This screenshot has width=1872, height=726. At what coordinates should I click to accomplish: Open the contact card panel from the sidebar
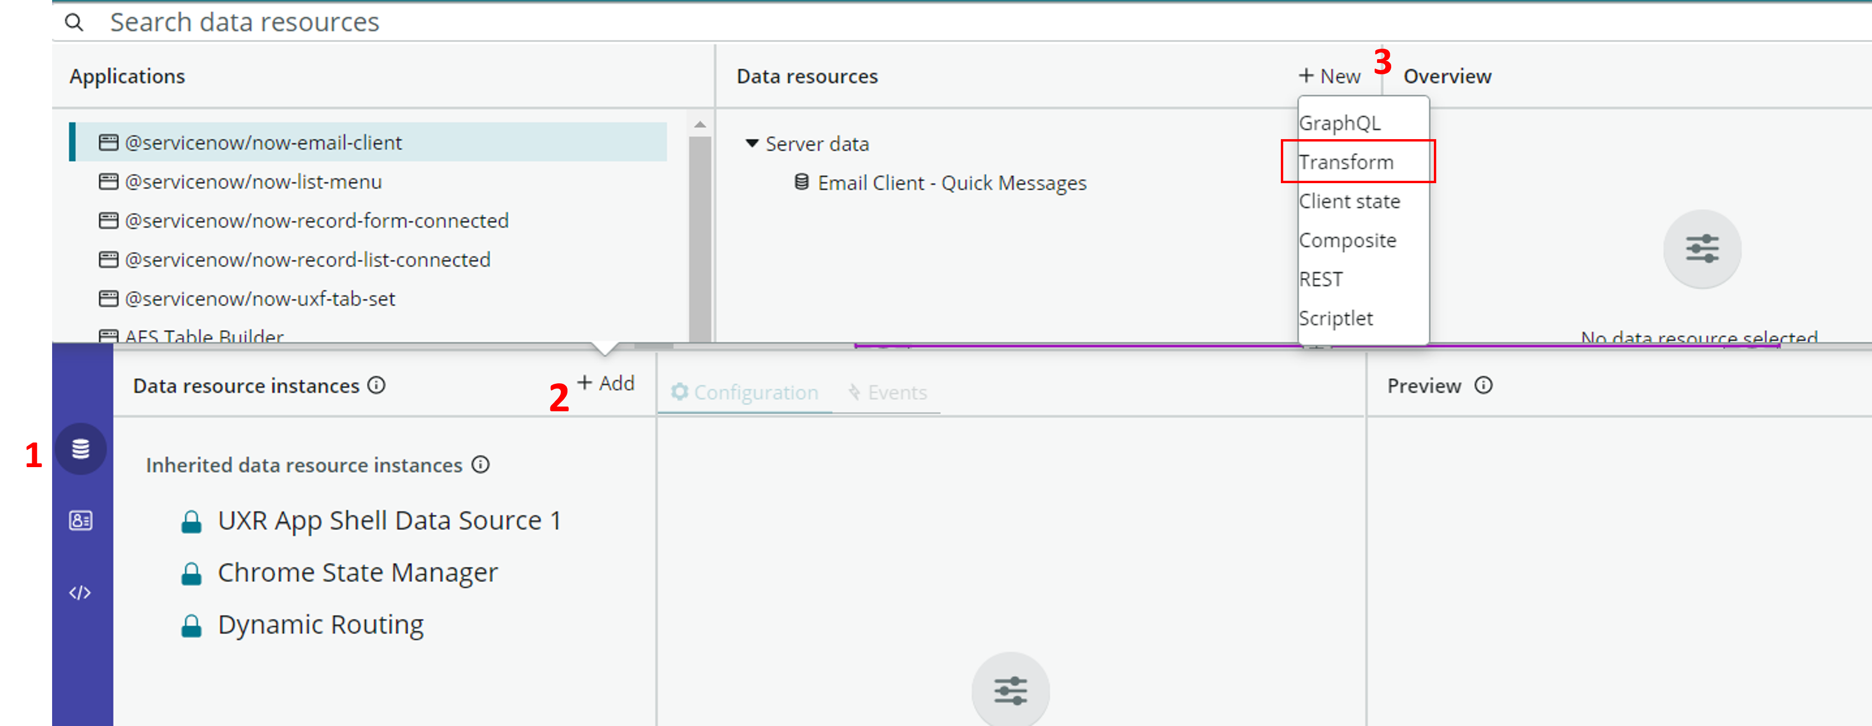point(80,521)
